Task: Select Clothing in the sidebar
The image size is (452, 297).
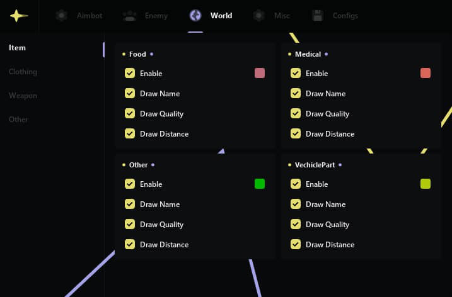Action: [x=23, y=72]
